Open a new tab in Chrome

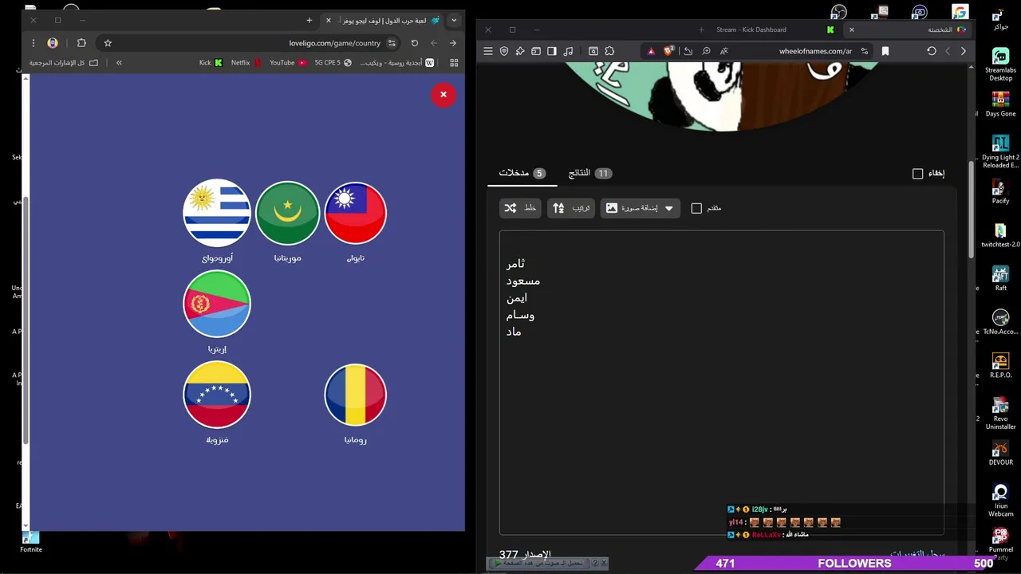pyautogui.click(x=309, y=20)
